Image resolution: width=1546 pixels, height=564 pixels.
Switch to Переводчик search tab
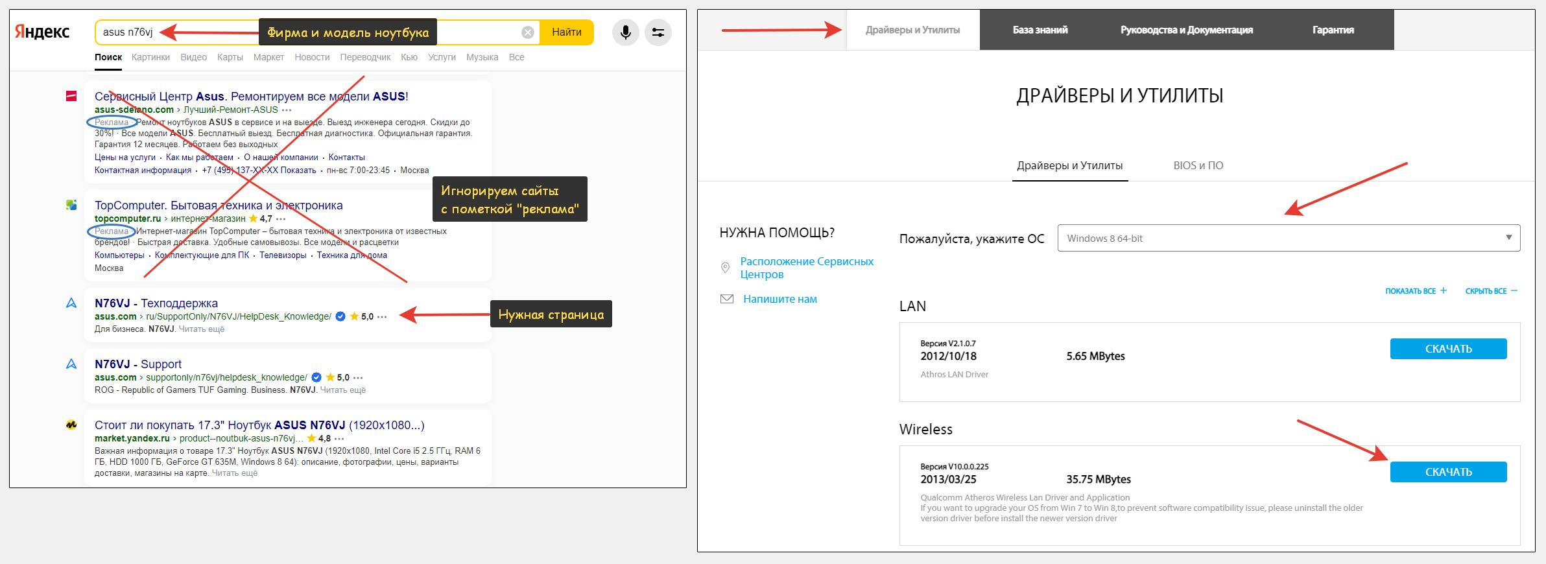point(365,57)
